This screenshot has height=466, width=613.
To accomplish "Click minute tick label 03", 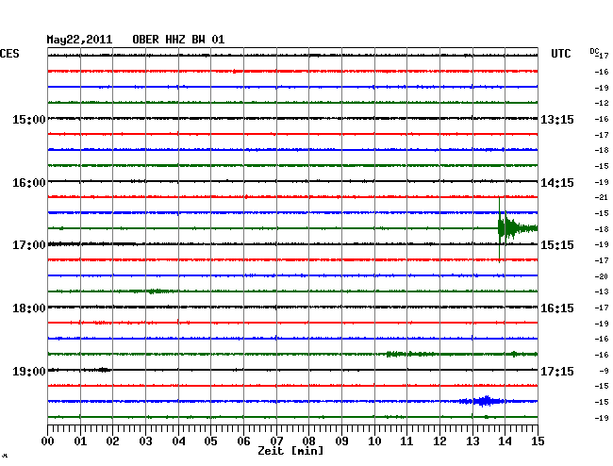I will point(145,441).
